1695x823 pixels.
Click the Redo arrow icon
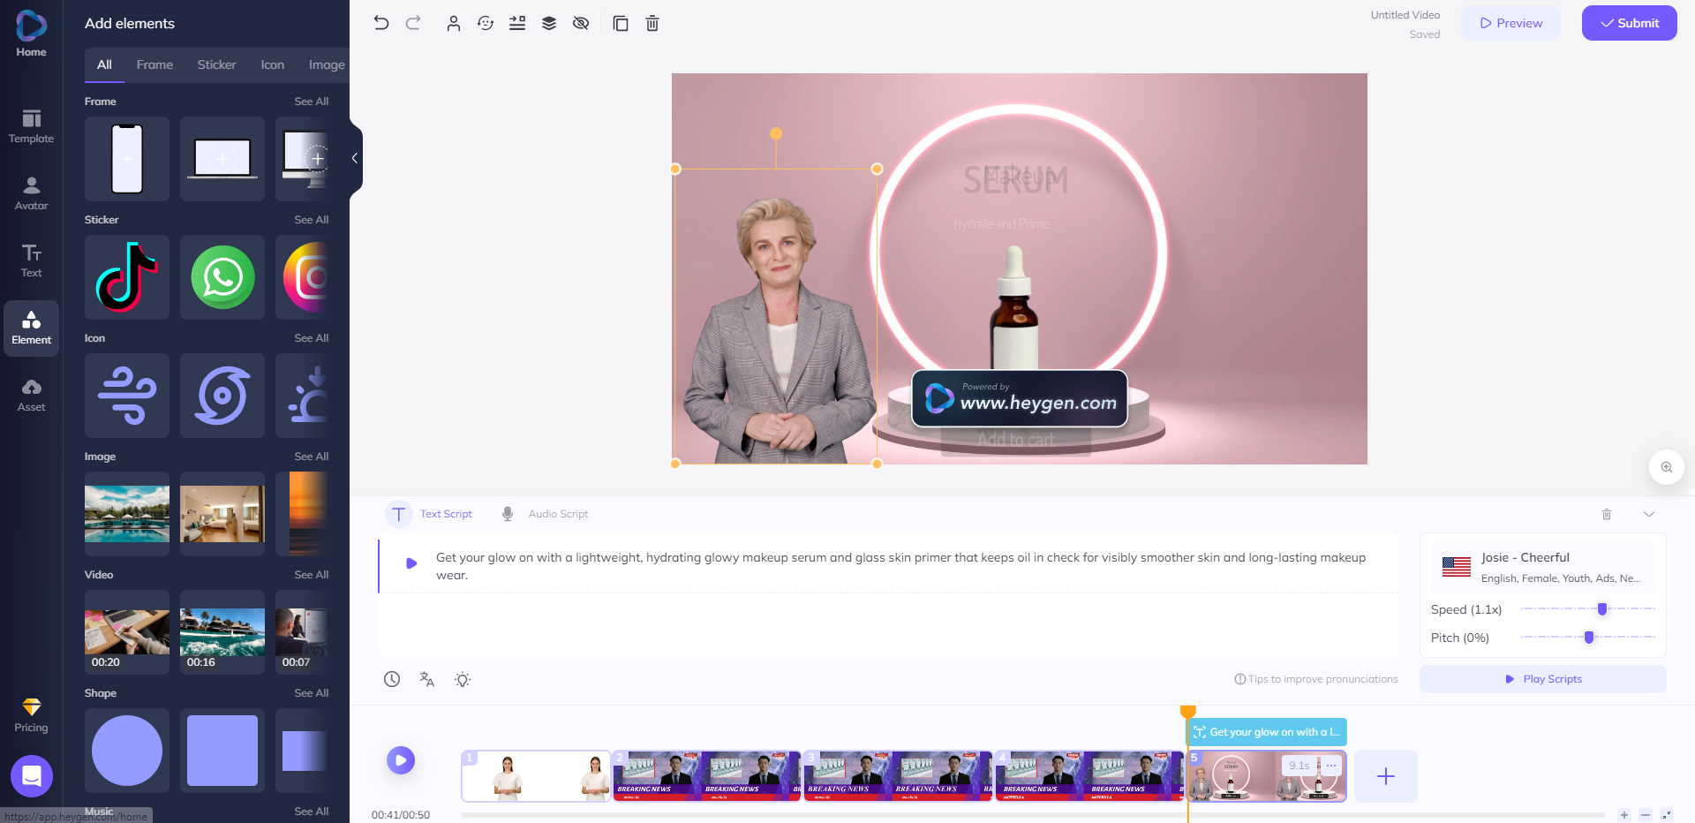pos(413,23)
